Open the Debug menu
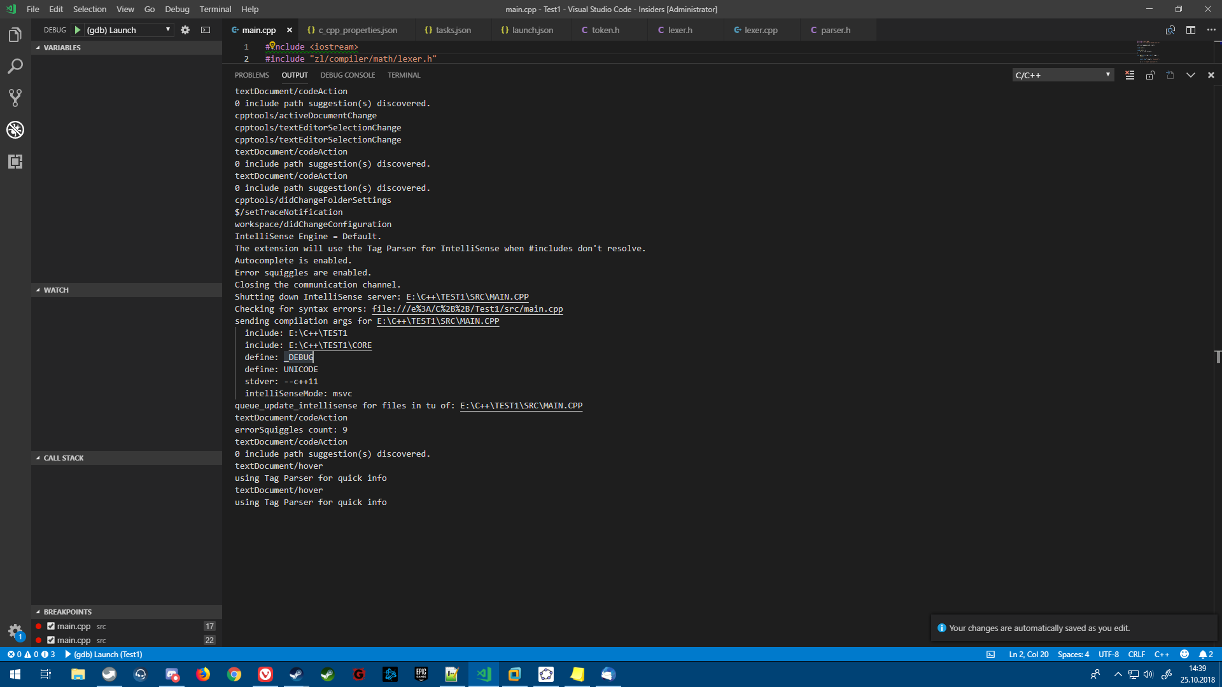The height and width of the screenshot is (687, 1222). [x=176, y=9]
